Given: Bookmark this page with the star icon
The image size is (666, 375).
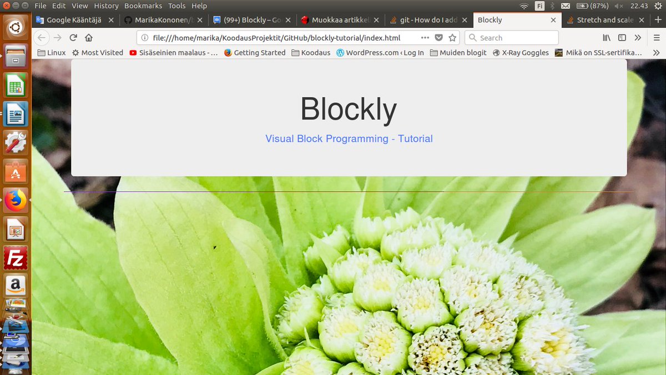Looking at the screenshot, I should (452, 38).
